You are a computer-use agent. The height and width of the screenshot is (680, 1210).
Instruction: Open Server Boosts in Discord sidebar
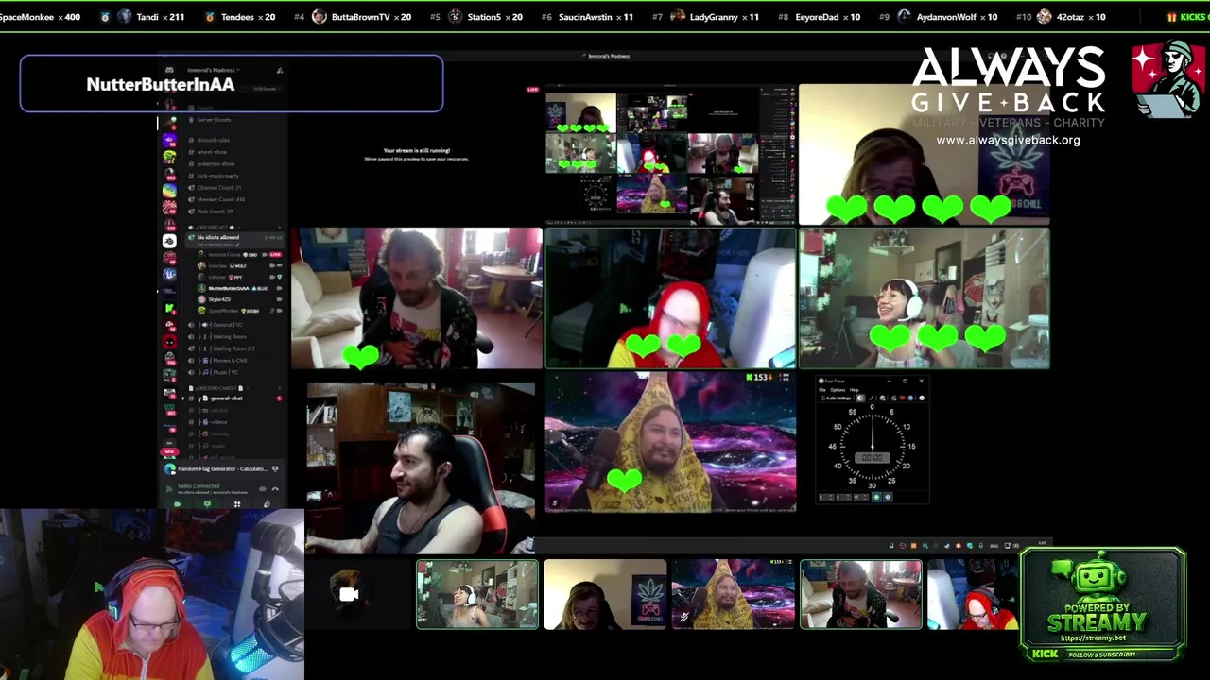[215, 120]
